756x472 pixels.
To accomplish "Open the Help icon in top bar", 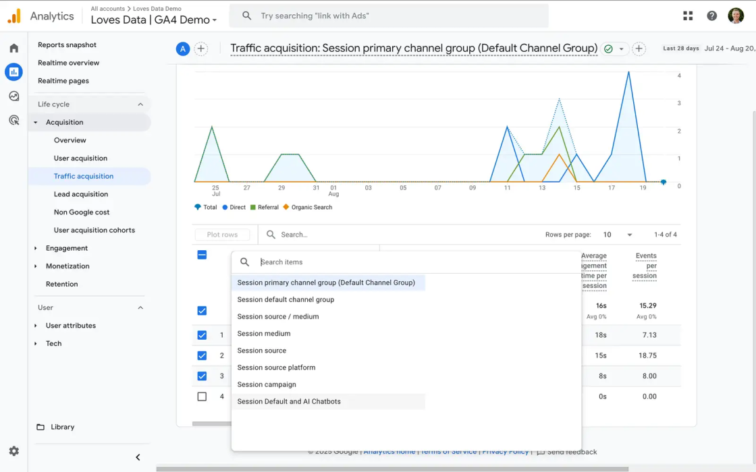I will (x=711, y=15).
